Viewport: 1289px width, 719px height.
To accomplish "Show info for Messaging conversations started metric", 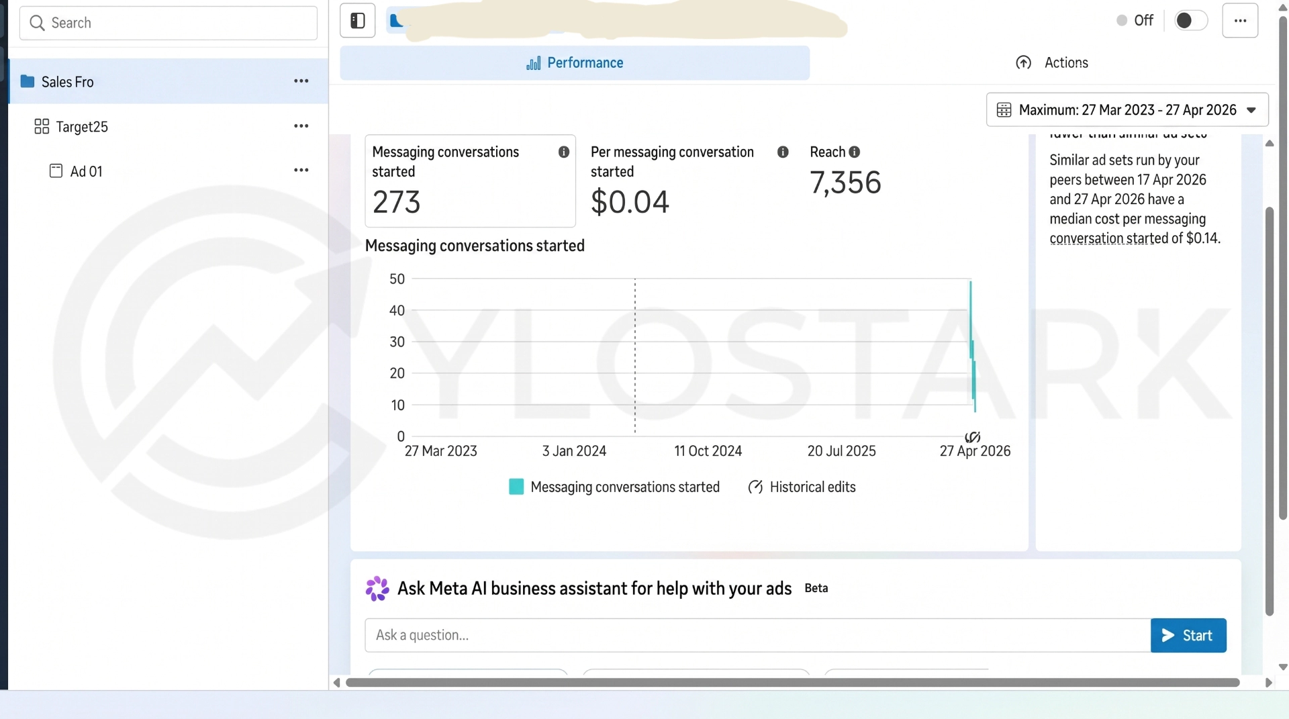I will [564, 152].
